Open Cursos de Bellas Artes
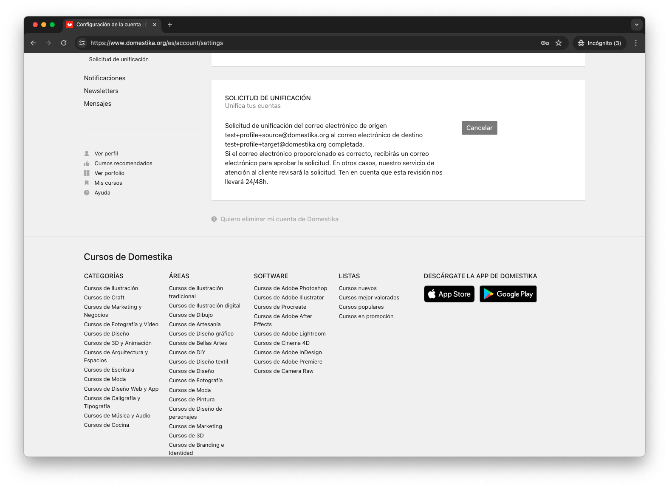The image size is (669, 488). pyautogui.click(x=198, y=343)
